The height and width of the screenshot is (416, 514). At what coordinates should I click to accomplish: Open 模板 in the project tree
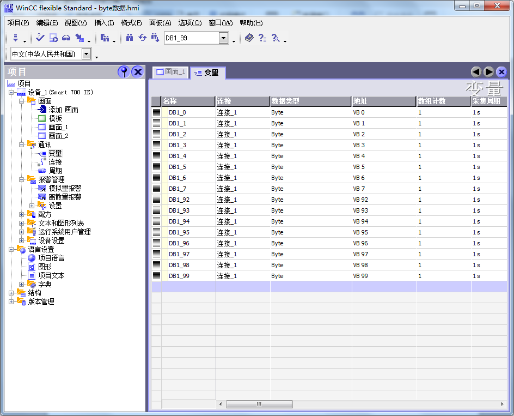(x=55, y=118)
